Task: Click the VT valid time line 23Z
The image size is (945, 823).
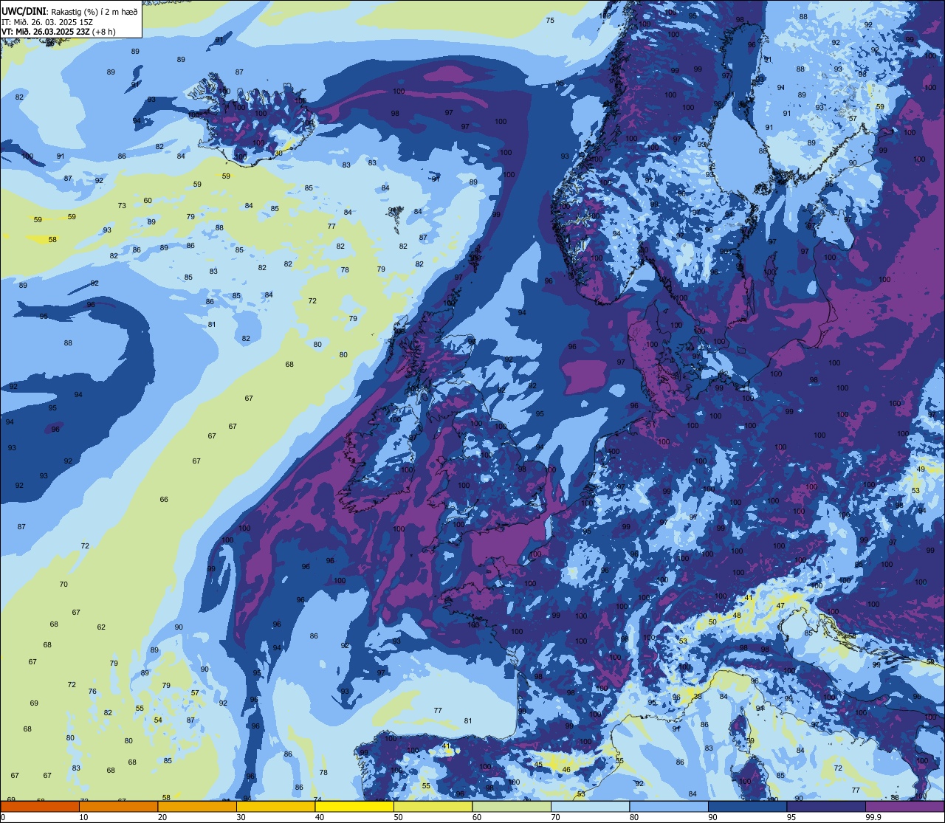Action: pos(58,32)
